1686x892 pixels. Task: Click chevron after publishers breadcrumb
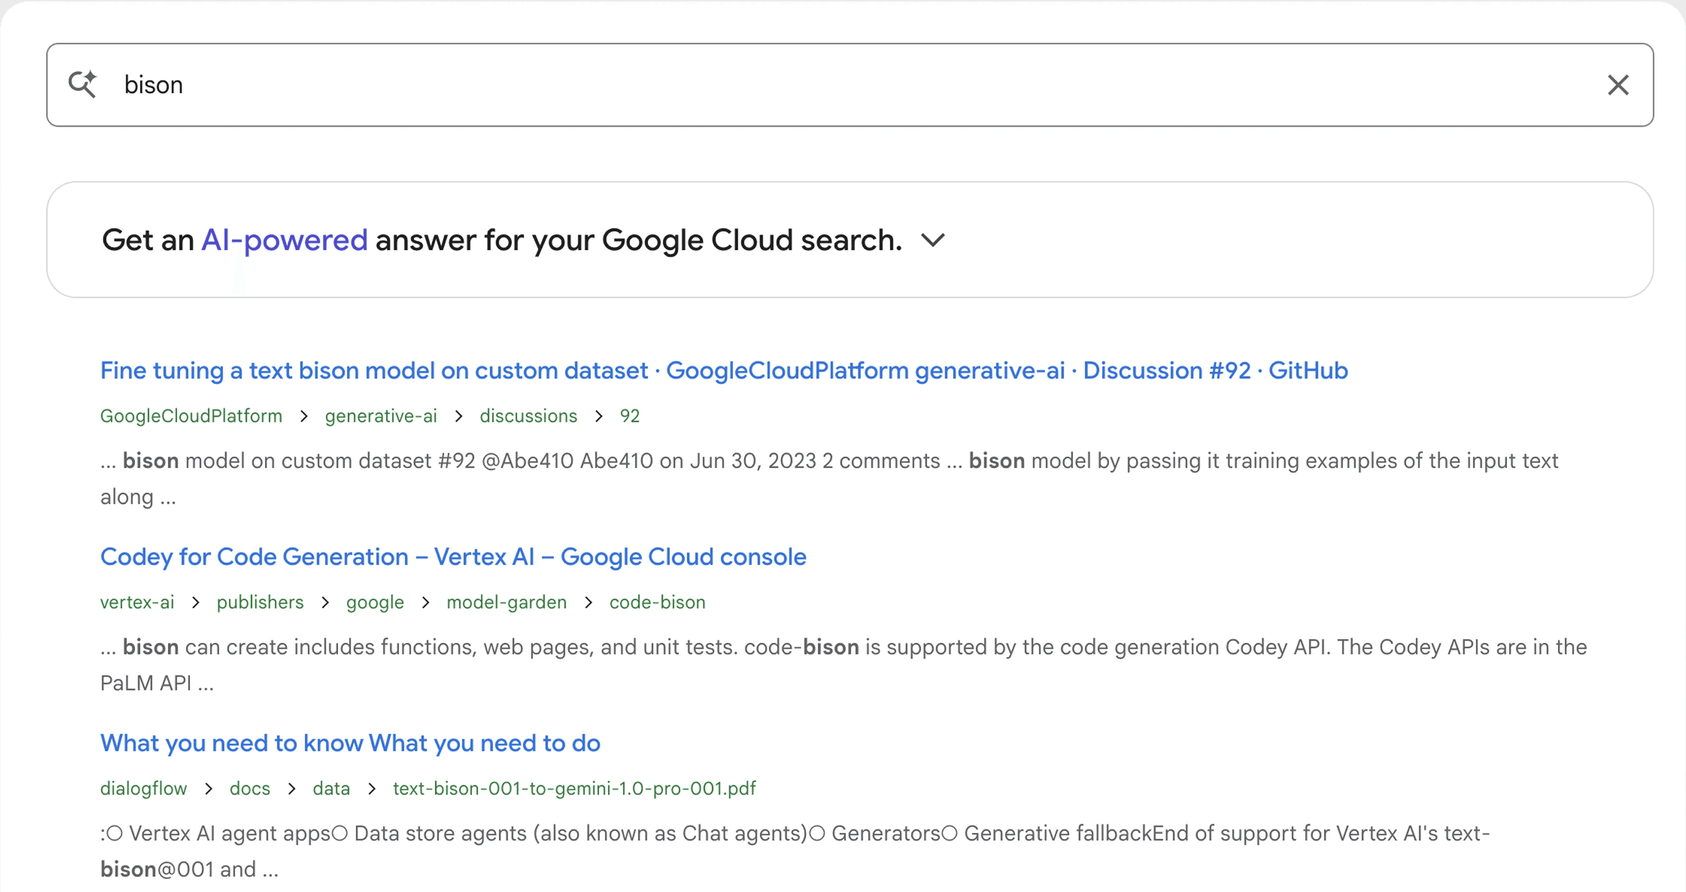pos(325,602)
